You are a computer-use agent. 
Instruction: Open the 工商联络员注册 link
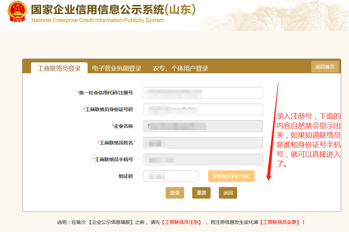(181, 222)
